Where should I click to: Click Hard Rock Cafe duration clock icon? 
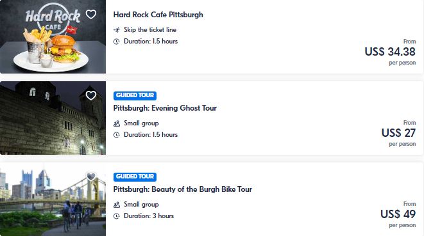tap(117, 42)
